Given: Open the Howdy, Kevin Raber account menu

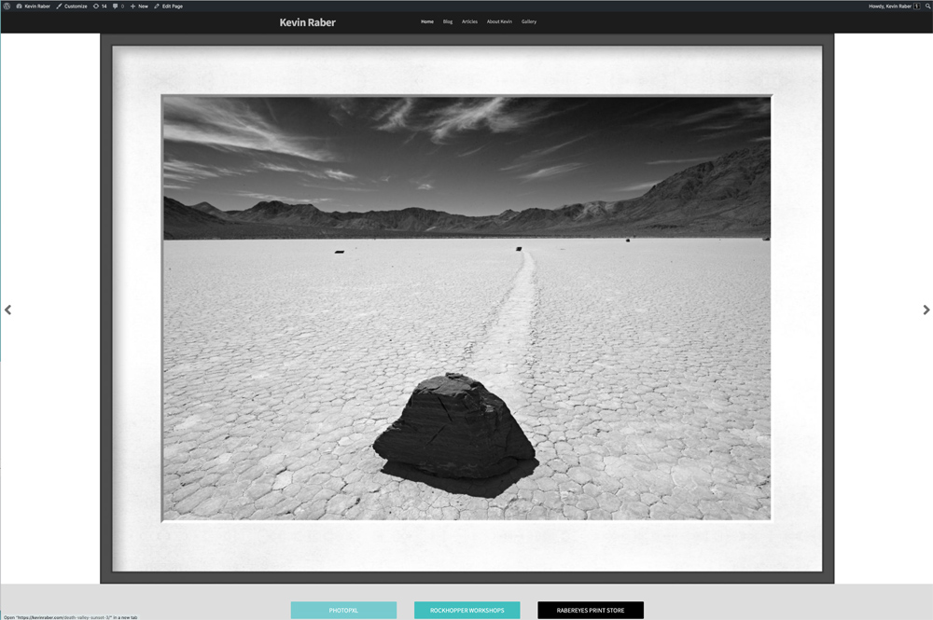Looking at the screenshot, I should [x=889, y=6].
